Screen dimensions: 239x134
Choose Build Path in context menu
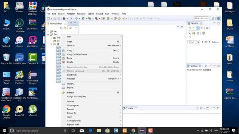tap(92, 75)
